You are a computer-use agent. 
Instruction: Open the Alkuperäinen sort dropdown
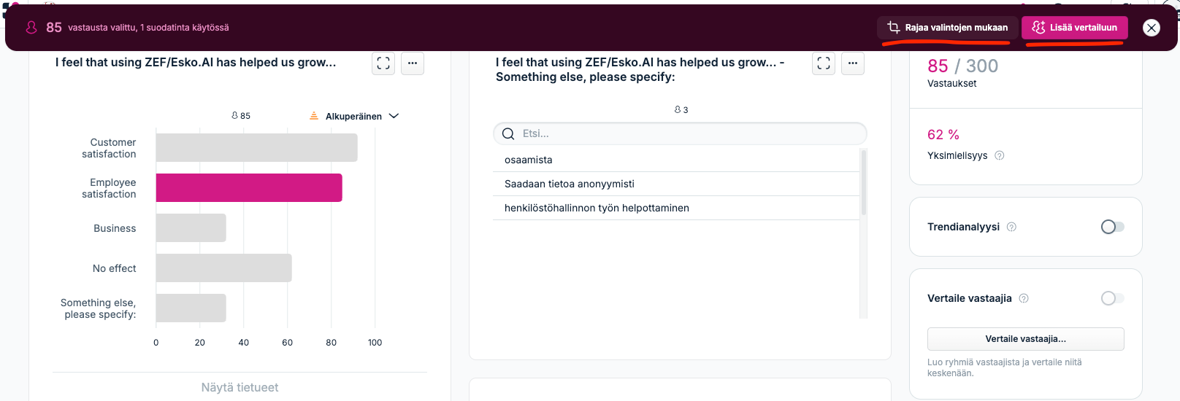[x=354, y=116]
